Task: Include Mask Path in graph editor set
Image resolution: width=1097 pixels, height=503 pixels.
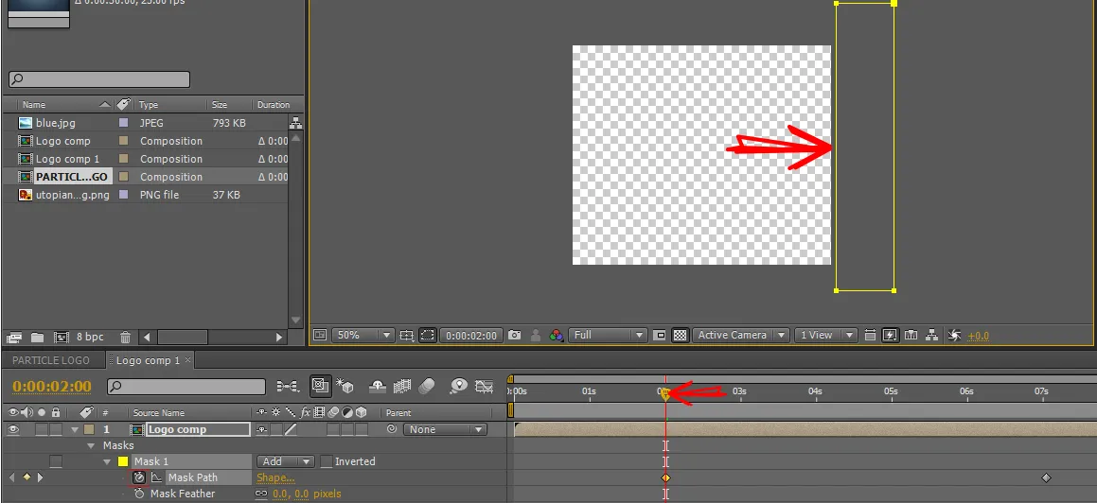Action: 156,477
